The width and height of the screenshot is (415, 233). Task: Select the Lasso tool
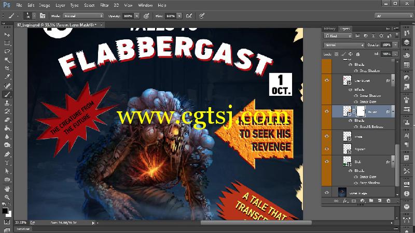click(x=7, y=51)
